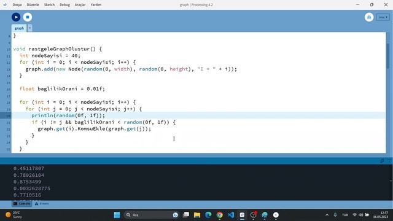Open the Yardım menu

pyautogui.click(x=96, y=5)
